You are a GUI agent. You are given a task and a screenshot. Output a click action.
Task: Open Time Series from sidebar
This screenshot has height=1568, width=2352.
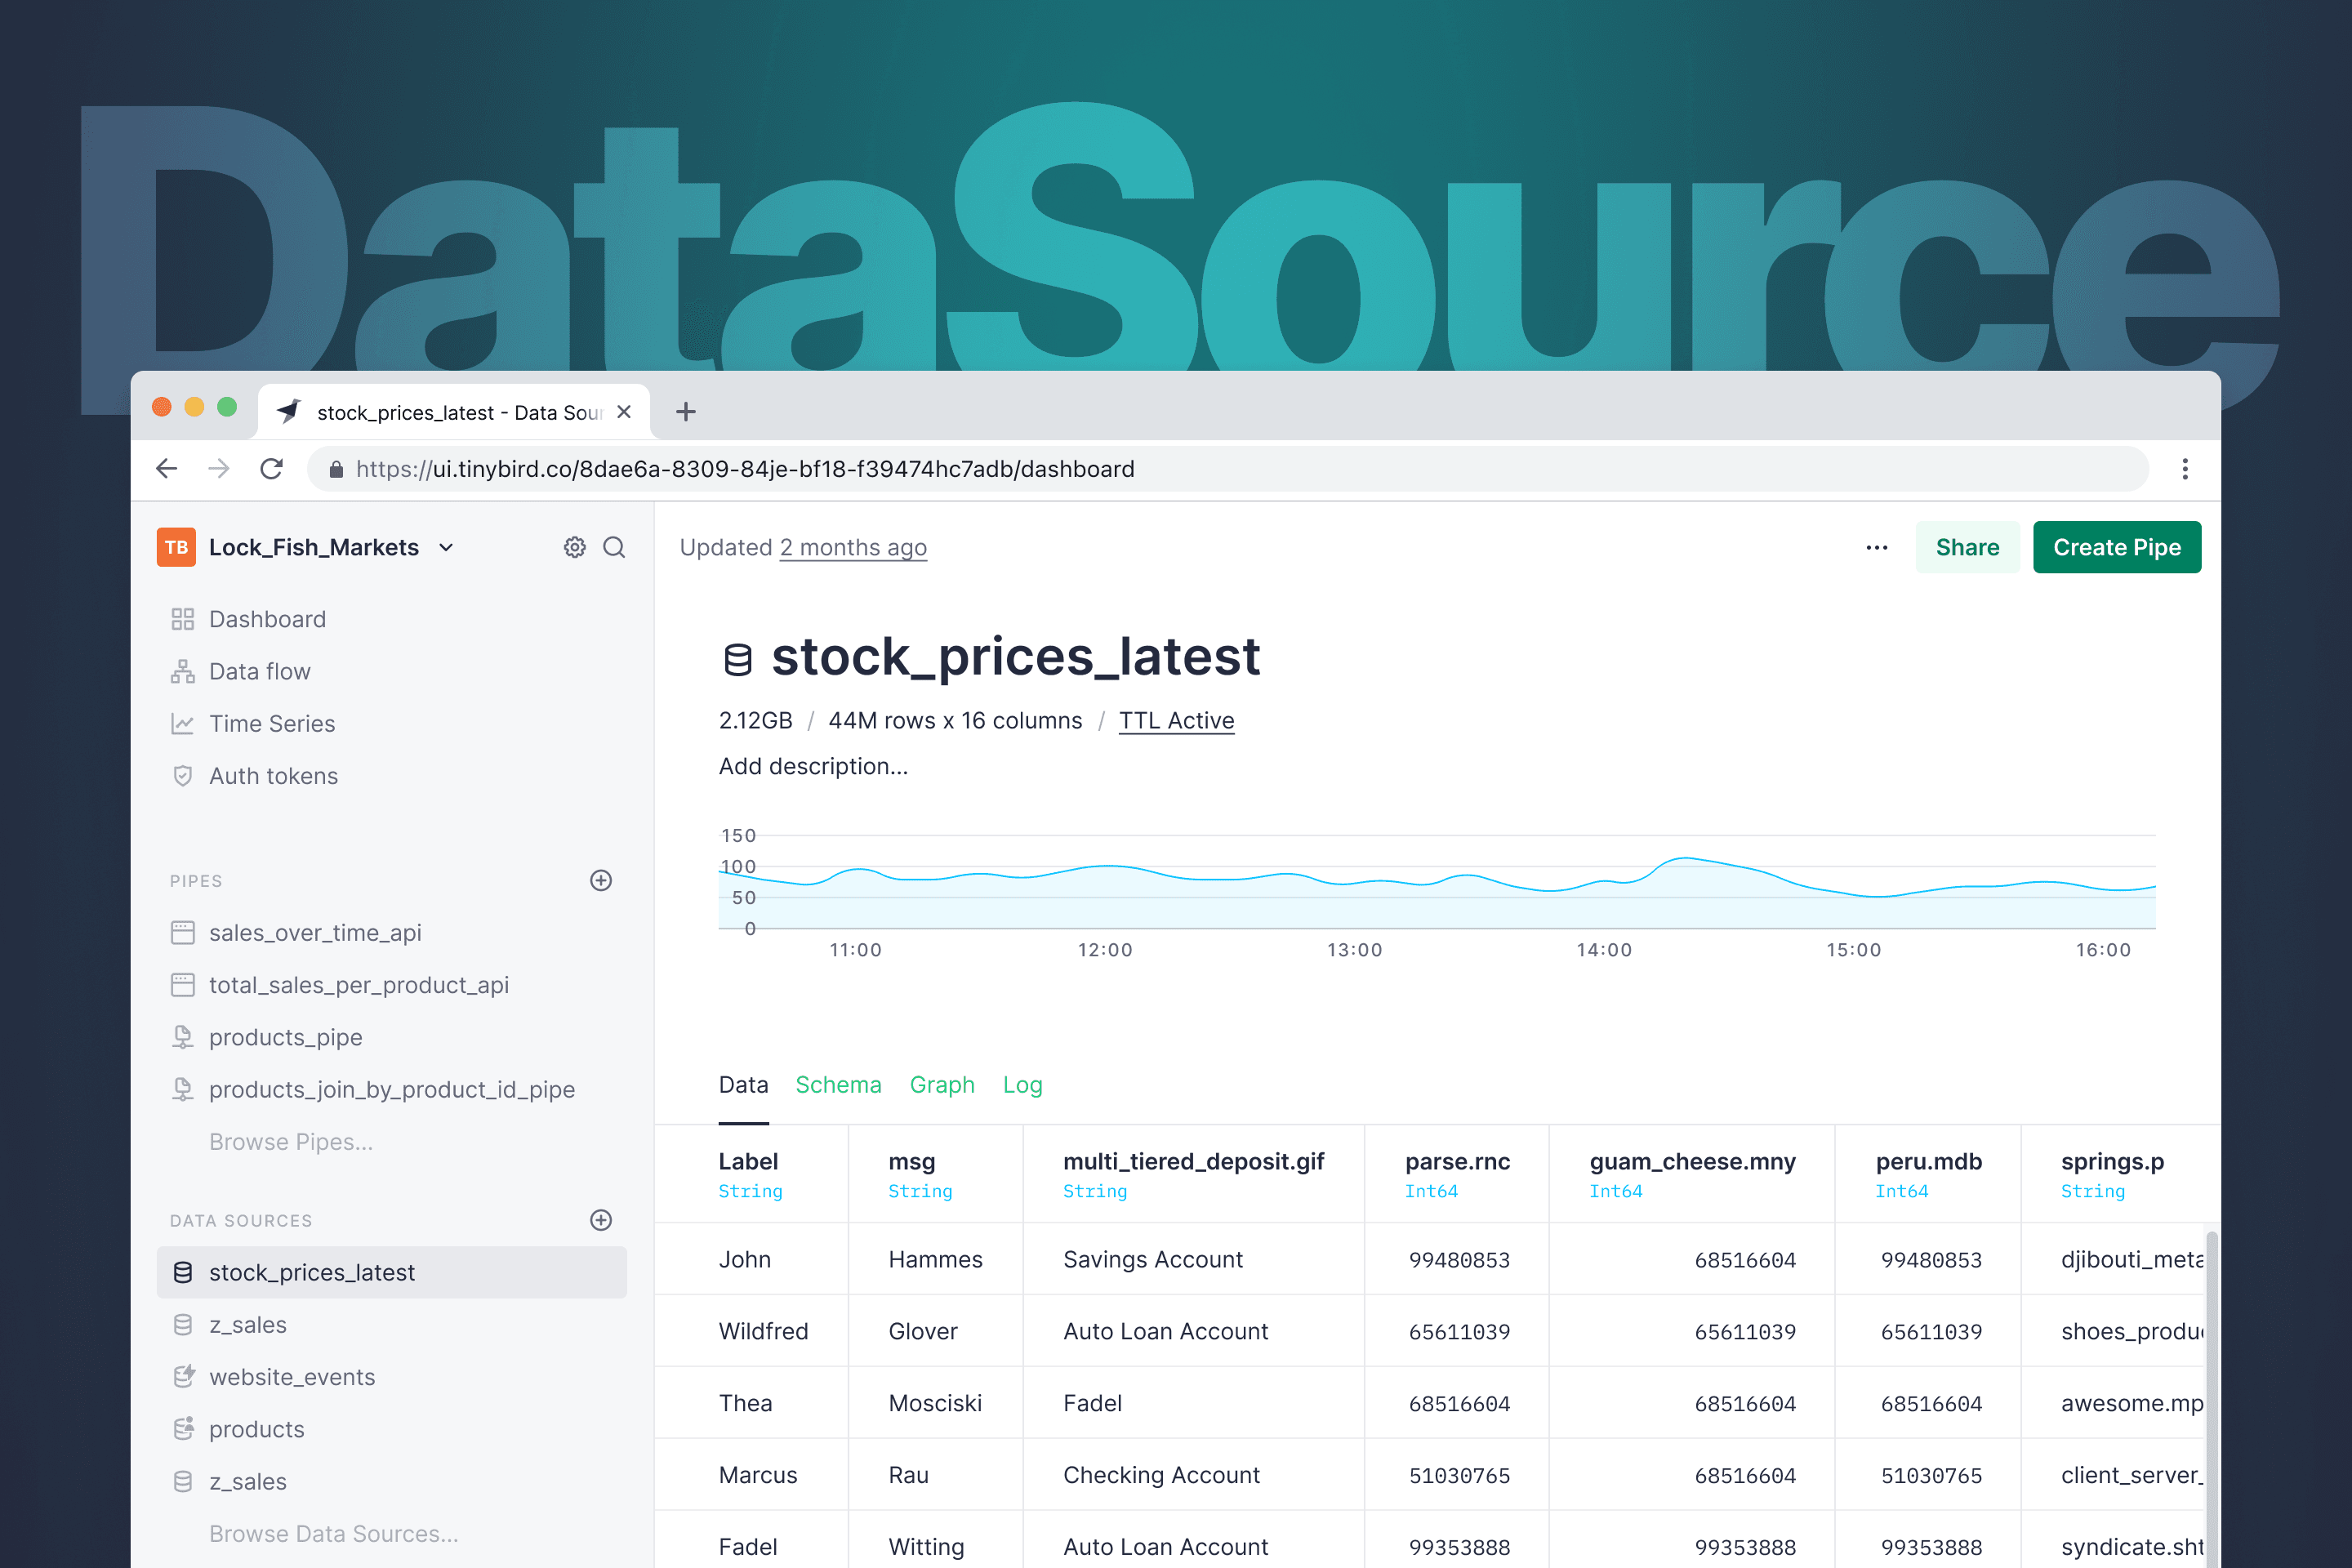[271, 723]
